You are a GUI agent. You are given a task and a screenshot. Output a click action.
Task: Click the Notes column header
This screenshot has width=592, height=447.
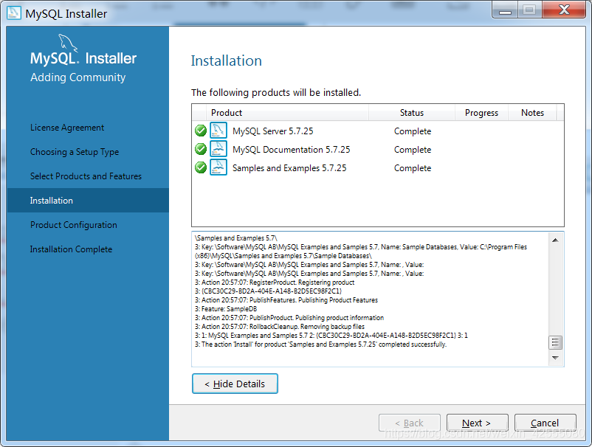pos(532,113)
